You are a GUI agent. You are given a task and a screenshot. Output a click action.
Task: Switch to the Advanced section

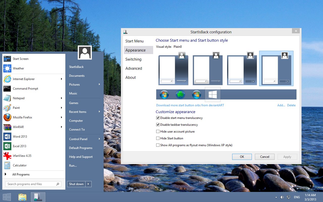(x=134, y=68)
